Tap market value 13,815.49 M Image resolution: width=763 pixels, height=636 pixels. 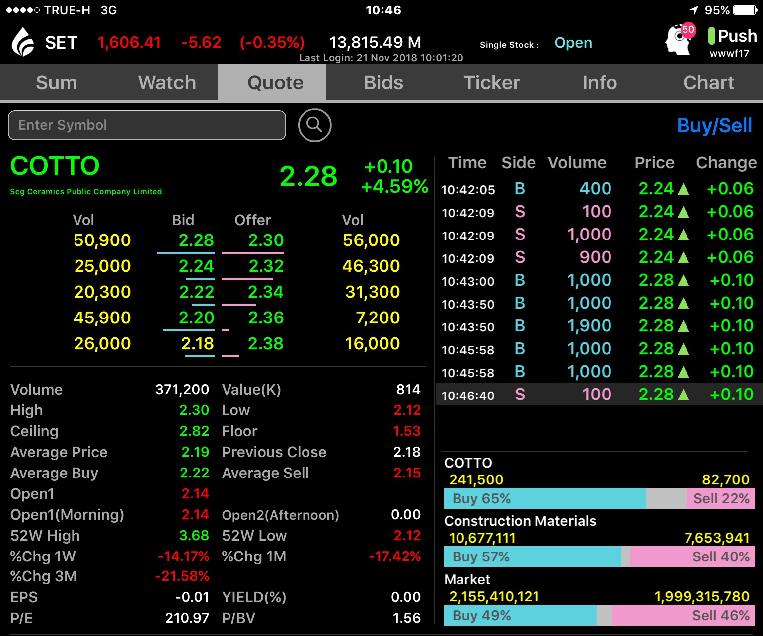tap(375, 42)
